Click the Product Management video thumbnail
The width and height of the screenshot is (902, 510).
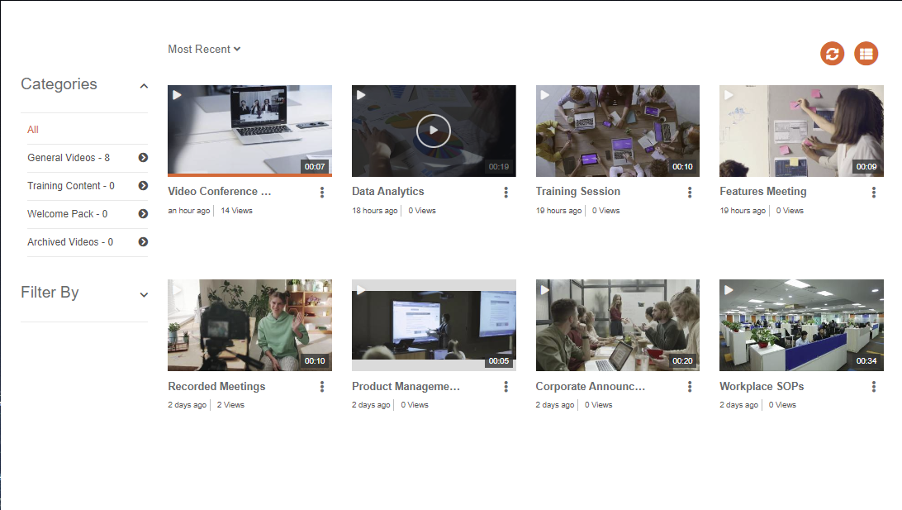coord(434,325)
